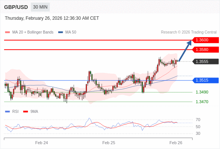Select the 30 MIN timeframe badge

click(40, 7)
